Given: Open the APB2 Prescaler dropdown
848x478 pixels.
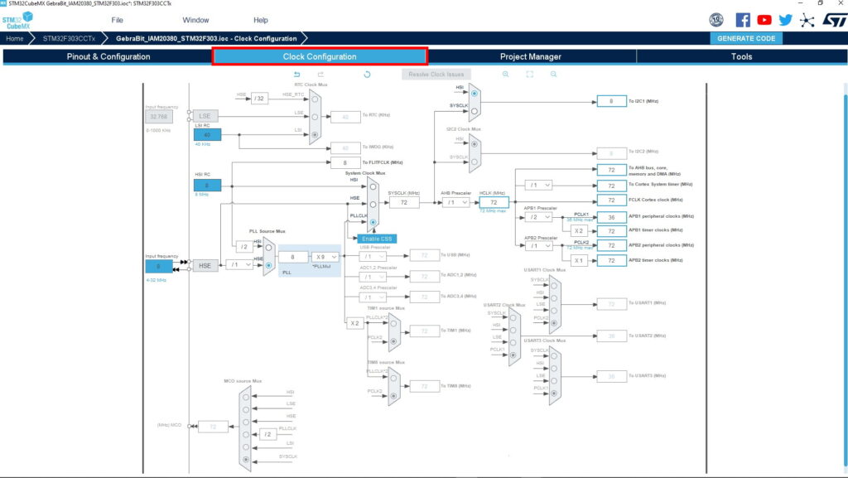Looking at the screenshot, I should pyautogui.click(x=538, y=245).
